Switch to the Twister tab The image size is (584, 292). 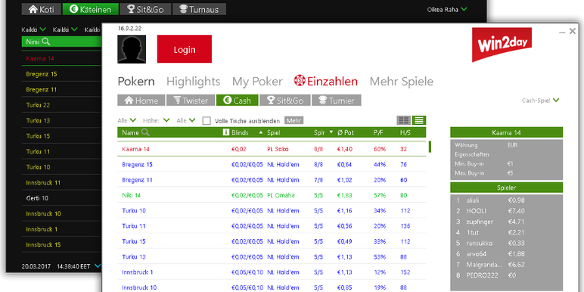(x=191, y=100)
